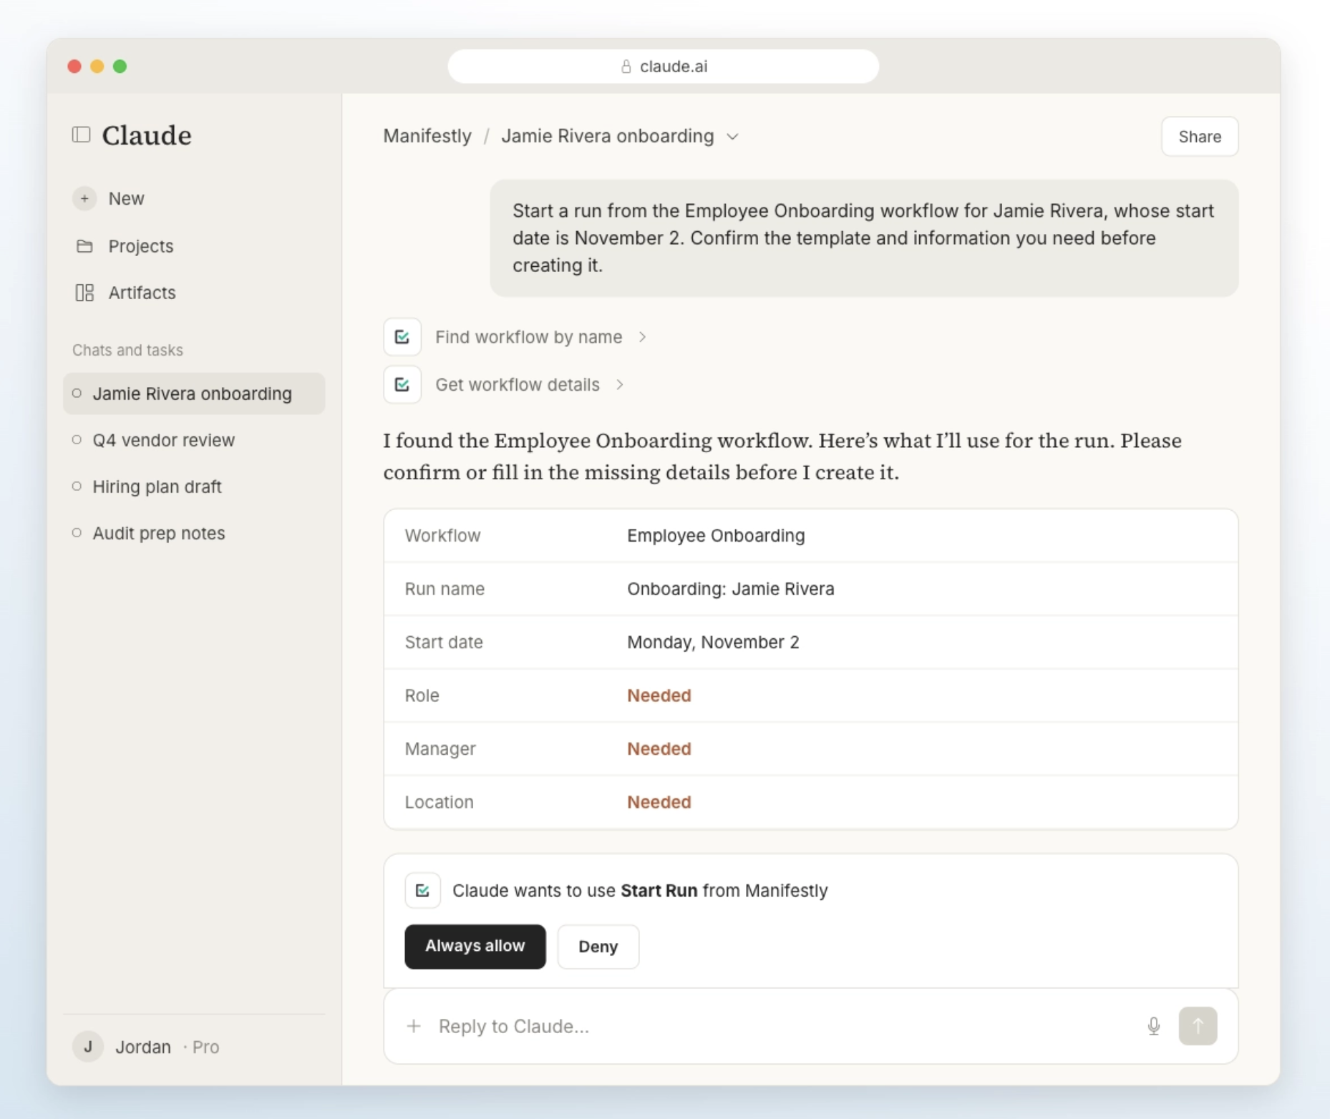Click the Needed value in the Manager row

(x=659, y=749)
